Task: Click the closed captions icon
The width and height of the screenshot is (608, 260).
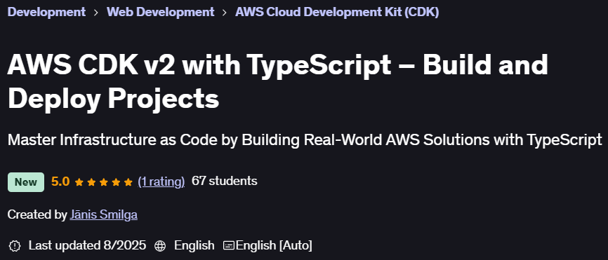Action: (x=229, y=246)
